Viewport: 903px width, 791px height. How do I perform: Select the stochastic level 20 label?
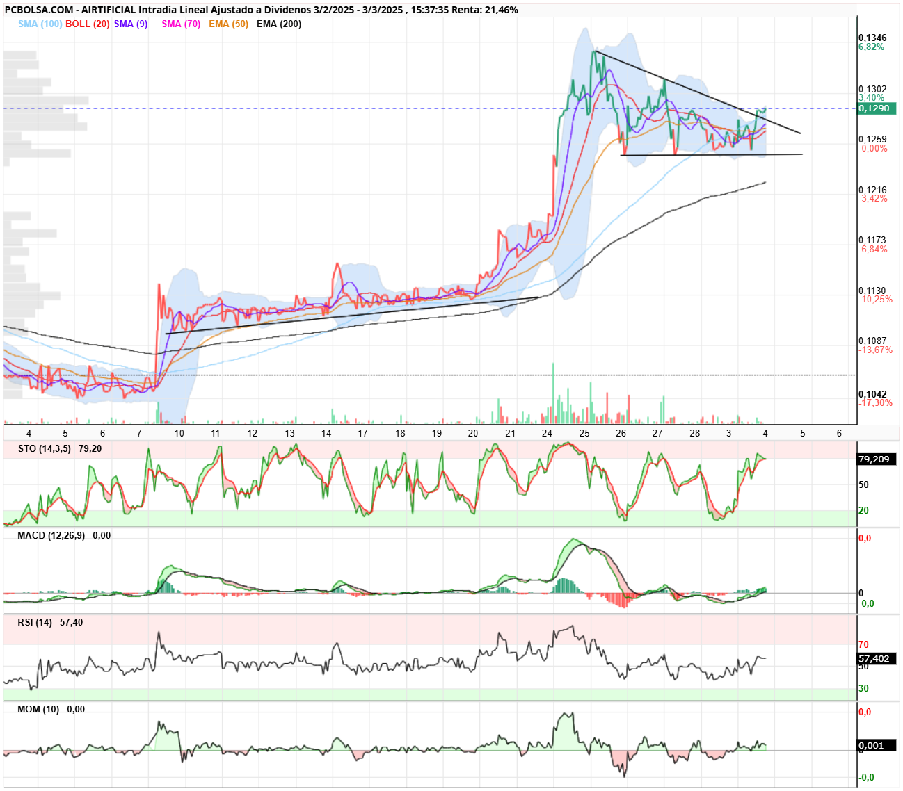[863, 511]
